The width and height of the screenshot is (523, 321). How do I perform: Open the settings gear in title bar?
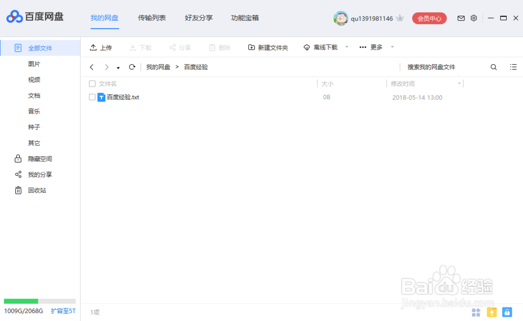473,18
